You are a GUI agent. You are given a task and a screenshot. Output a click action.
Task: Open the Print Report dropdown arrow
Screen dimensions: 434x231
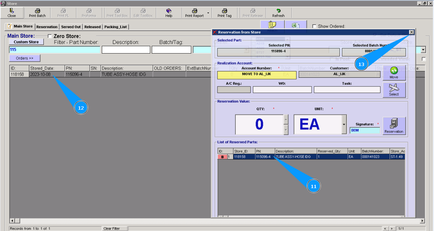(x=208, y=13)
